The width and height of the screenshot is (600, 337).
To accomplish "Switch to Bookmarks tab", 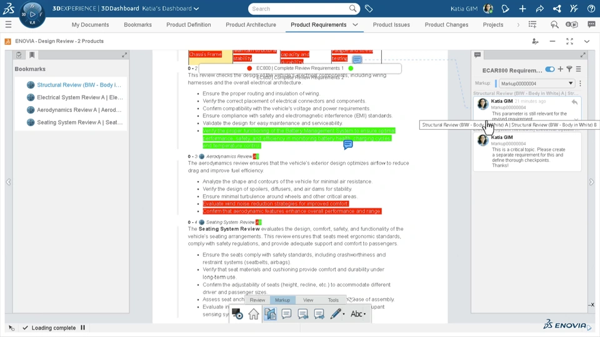I will point(137,25).
